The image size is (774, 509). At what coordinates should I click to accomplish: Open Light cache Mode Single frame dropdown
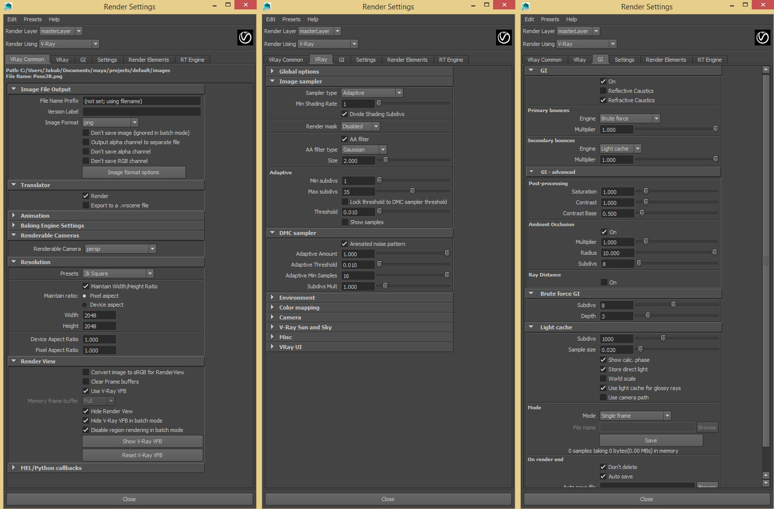pyautogui.click(x=636, y=416)
